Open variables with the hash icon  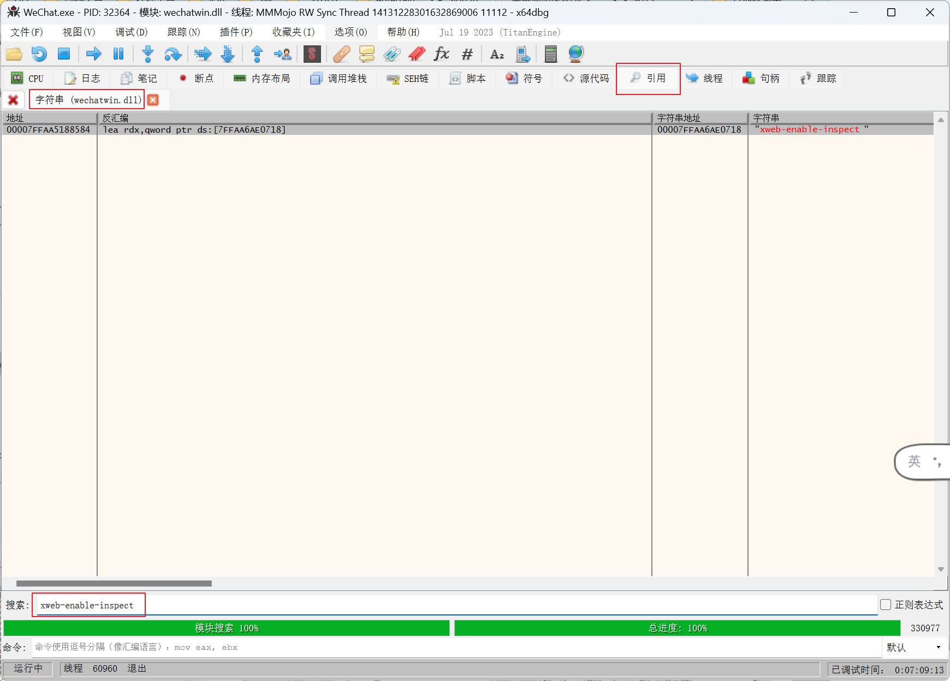(x=467, y=54)
